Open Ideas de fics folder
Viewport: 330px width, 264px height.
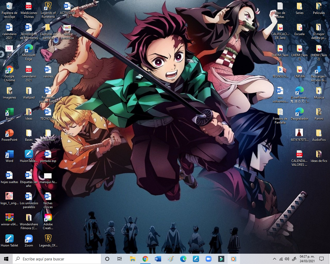click(319, 156)
